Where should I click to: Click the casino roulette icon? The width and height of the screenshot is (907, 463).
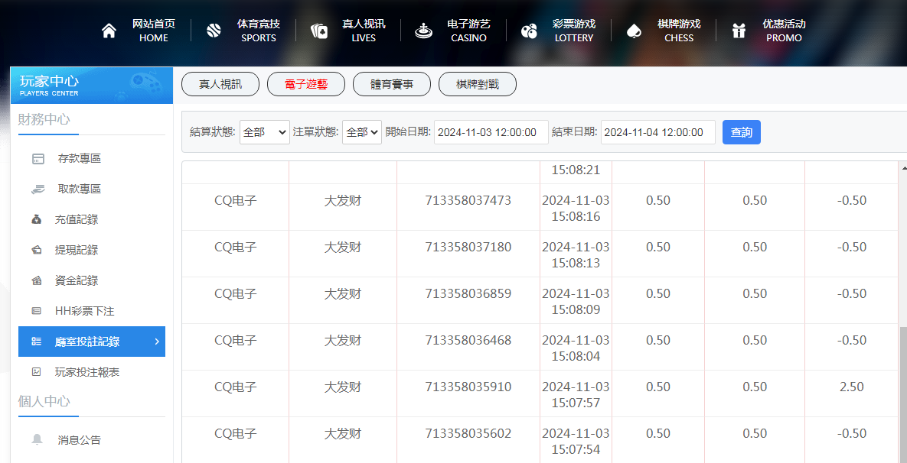(423, 31)
